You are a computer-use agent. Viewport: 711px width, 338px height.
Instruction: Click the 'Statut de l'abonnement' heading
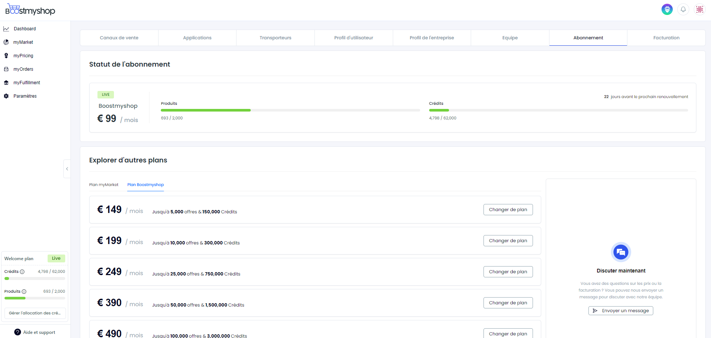click(130, 64)
